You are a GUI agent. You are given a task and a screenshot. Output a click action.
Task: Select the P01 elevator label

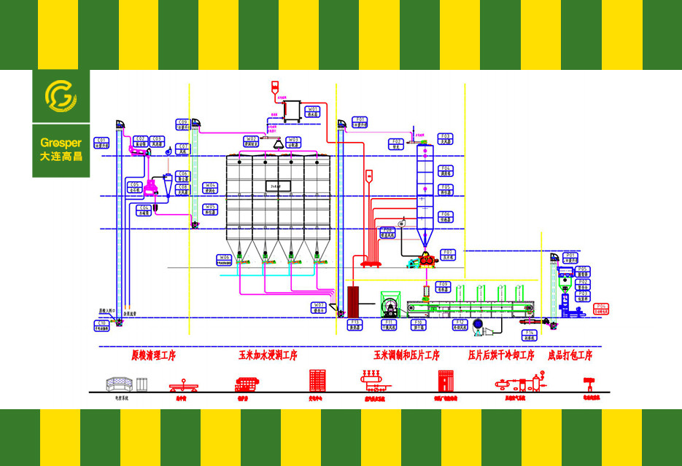[570, 258]
